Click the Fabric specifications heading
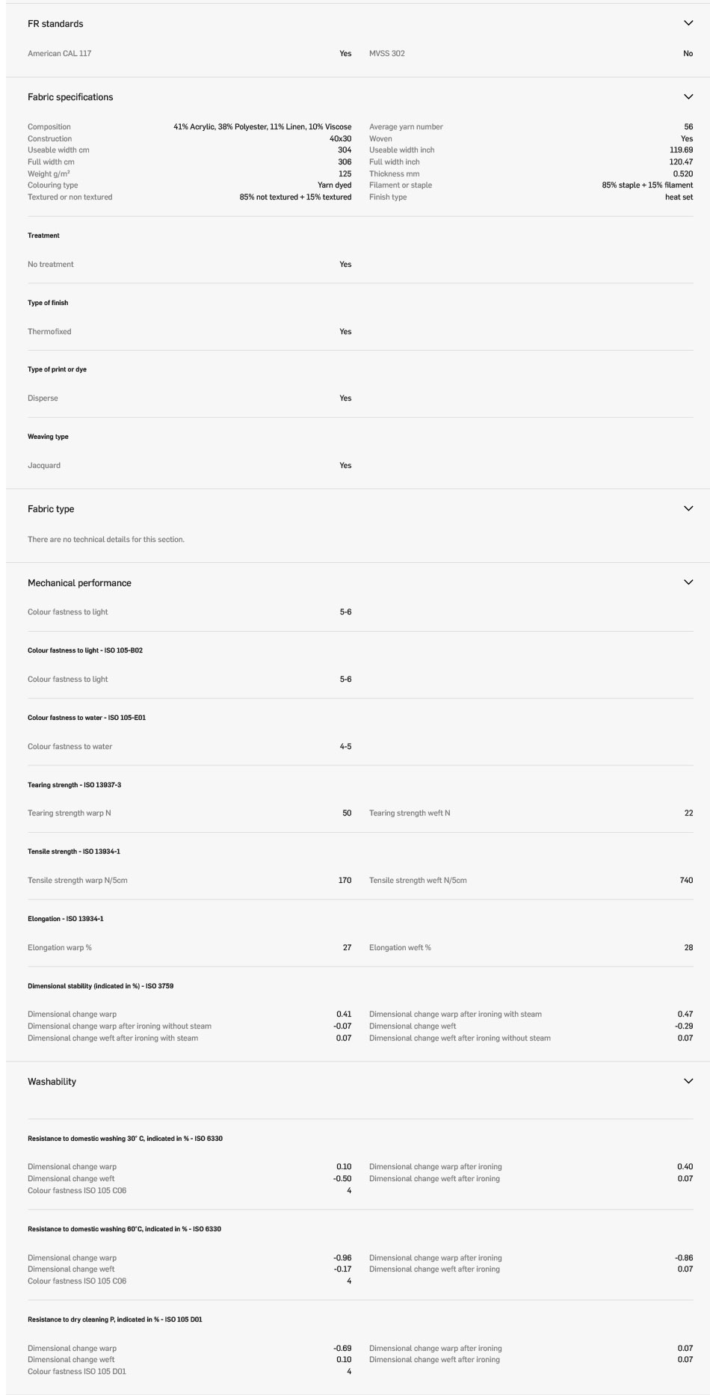 pos(70,97)
